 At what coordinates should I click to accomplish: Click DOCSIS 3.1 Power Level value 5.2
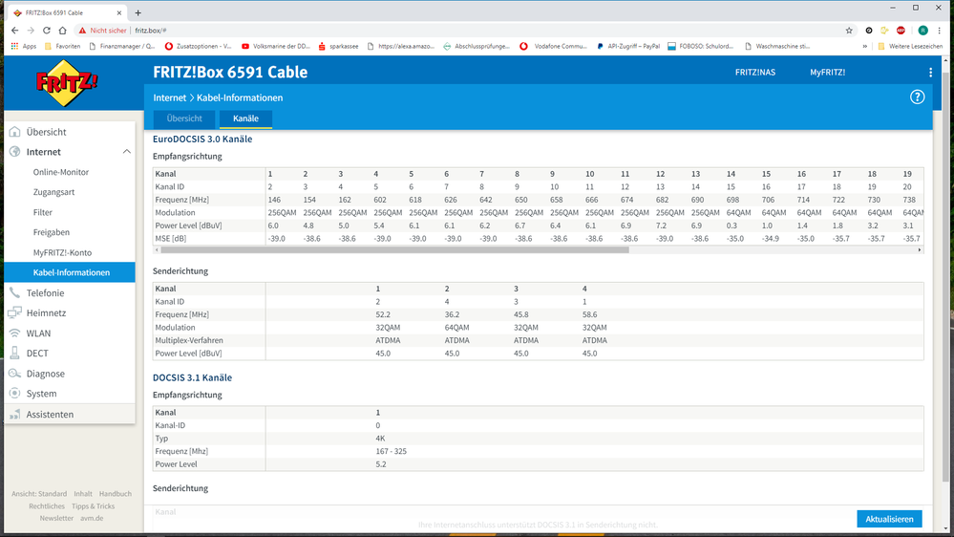(x=381, y=464)
